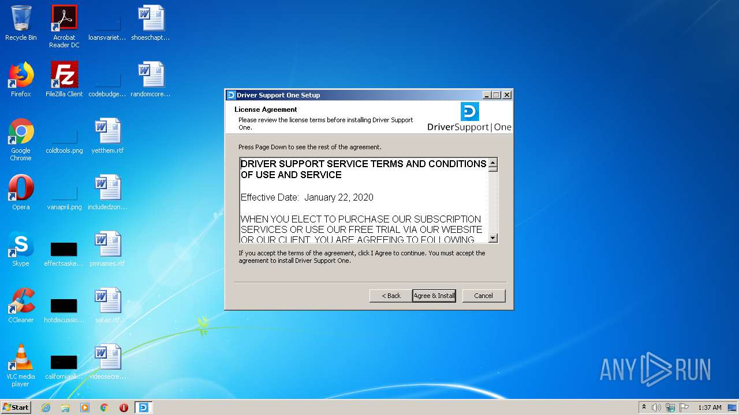The height and width of the screenshot is (415, 739).
Task: Launch the FileZilla Client shortcut
Action: click(64, 80)
